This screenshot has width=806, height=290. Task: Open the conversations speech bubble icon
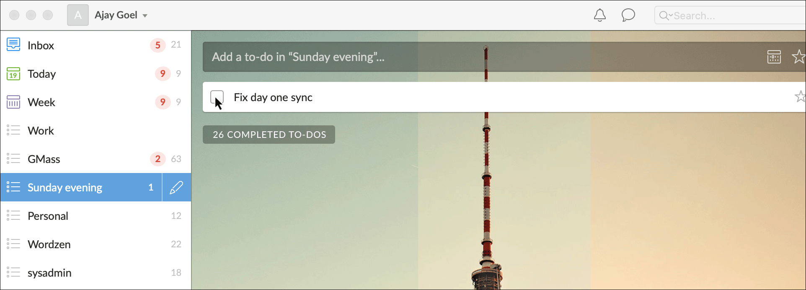pos(628,15)
